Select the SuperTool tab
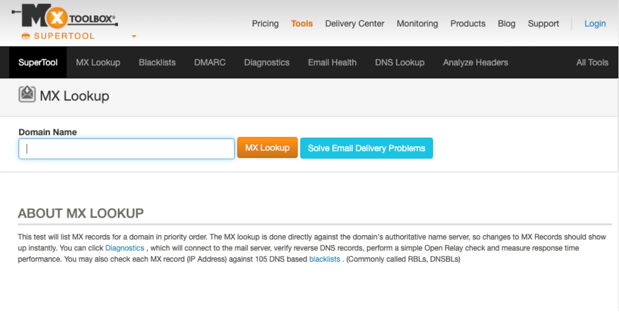This screenshot has height=325, width=619. coord(38,62)
